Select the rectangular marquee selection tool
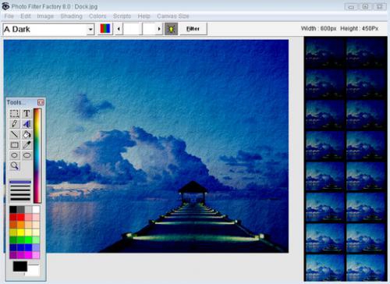 coord(15,114)
